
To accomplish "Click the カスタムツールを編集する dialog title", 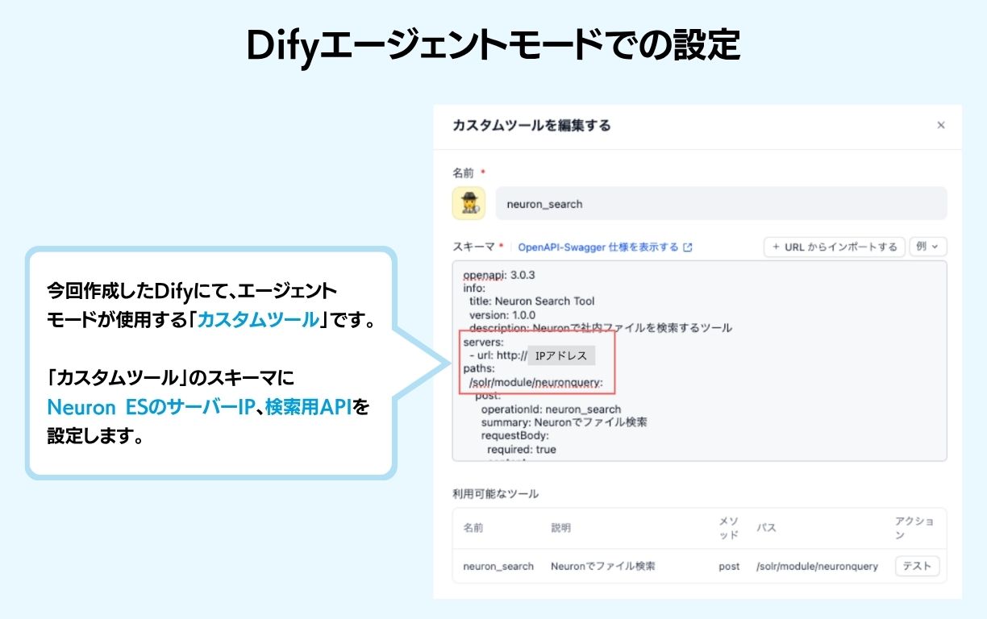I will pyautogui.click(x=532, y=126).
